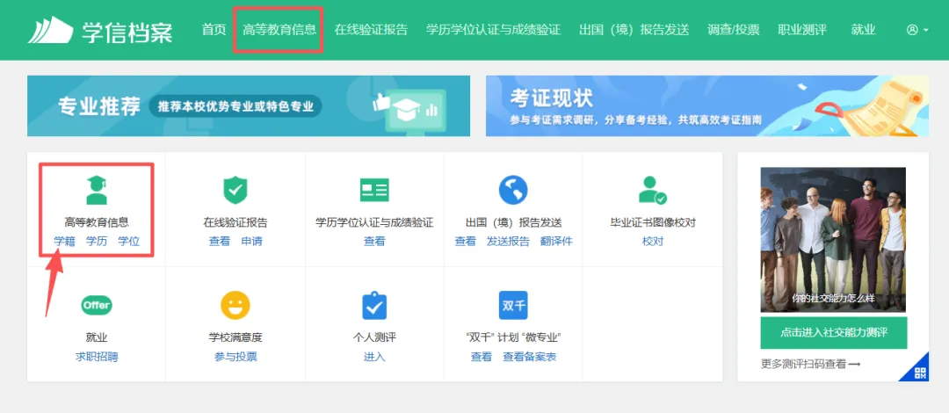
Task: Click 进入 under 个人测评
Action: pos(374,357)
